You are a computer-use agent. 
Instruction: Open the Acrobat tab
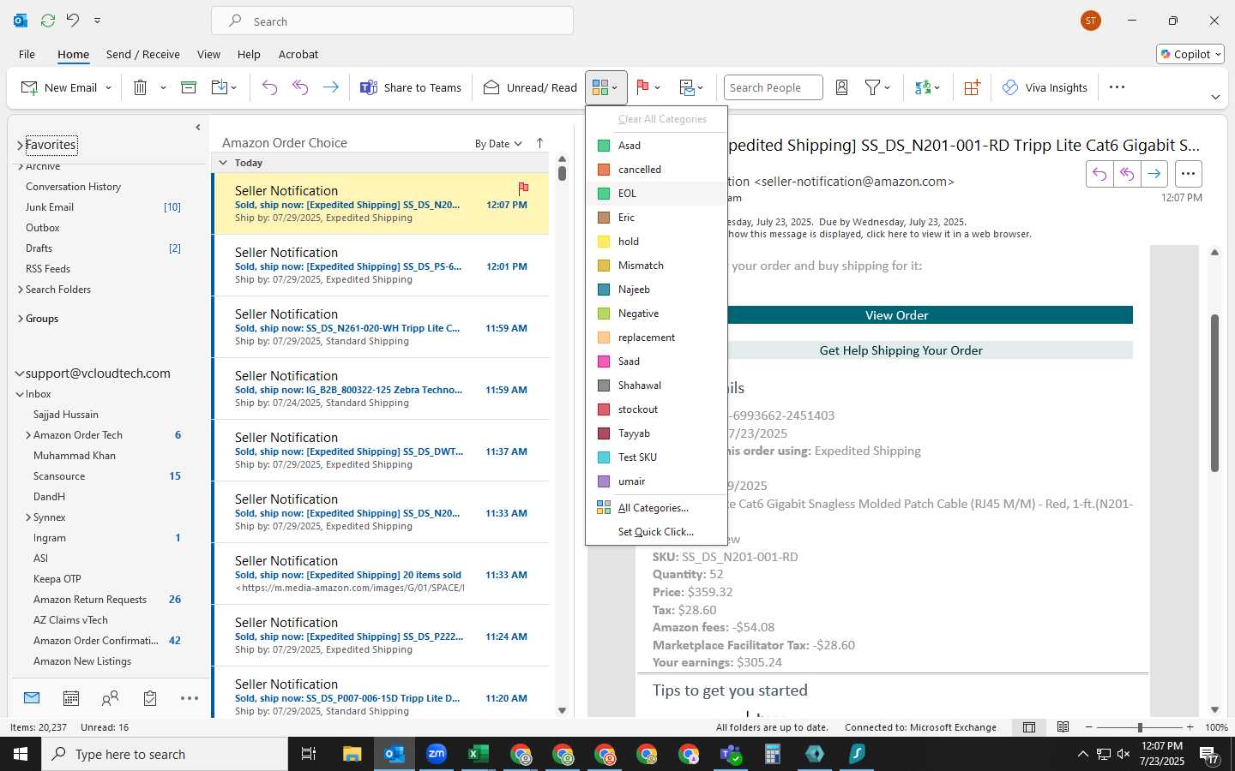[298, 54]
